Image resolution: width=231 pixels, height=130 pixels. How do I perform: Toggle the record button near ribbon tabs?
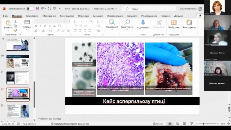[x=200, y=16]
